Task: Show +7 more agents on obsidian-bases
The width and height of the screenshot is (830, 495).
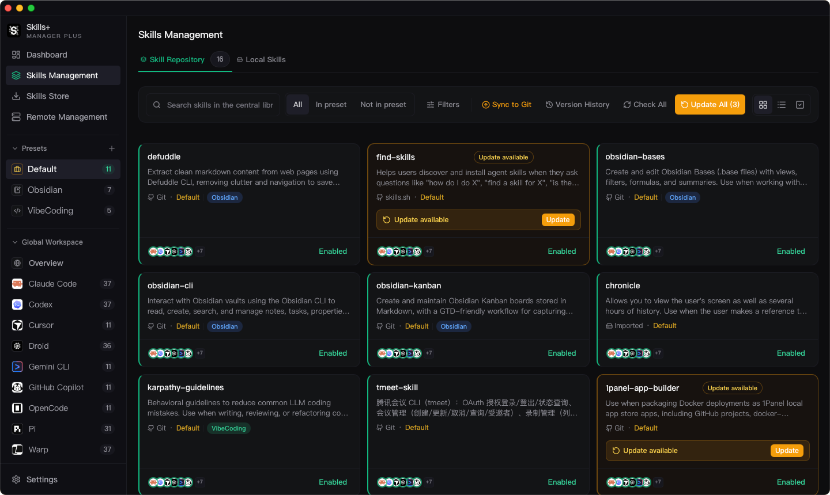Action: [x=658, y=251]
